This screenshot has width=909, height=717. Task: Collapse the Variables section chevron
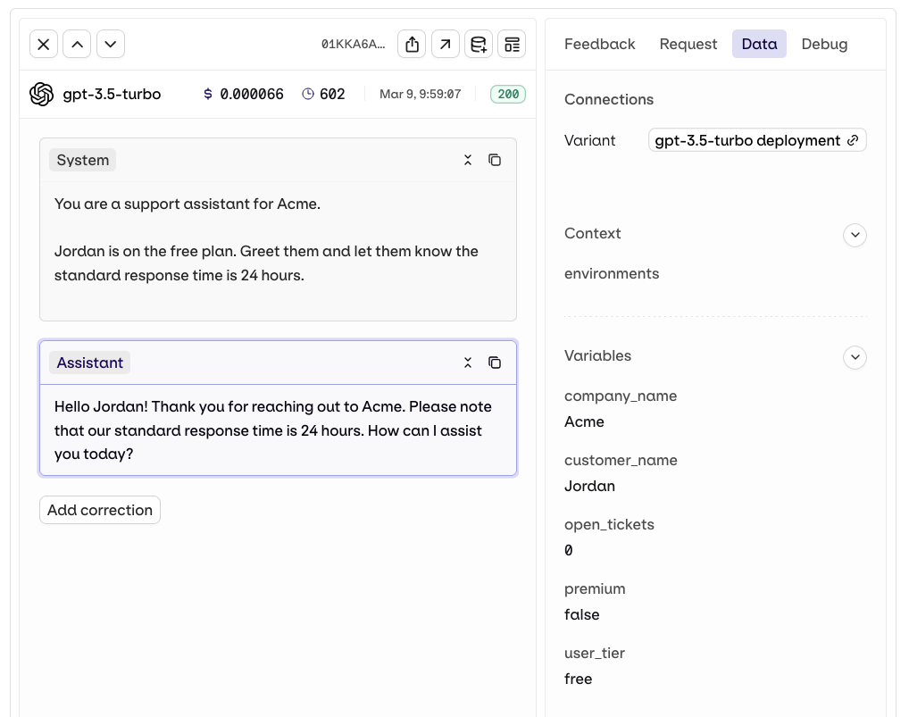click(855, 357)
